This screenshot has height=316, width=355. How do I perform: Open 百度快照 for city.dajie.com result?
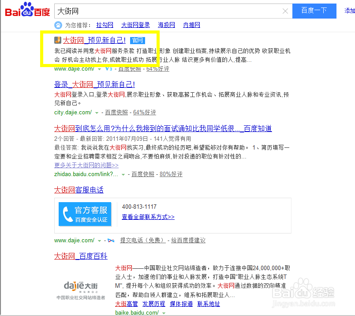click(116, 113)
